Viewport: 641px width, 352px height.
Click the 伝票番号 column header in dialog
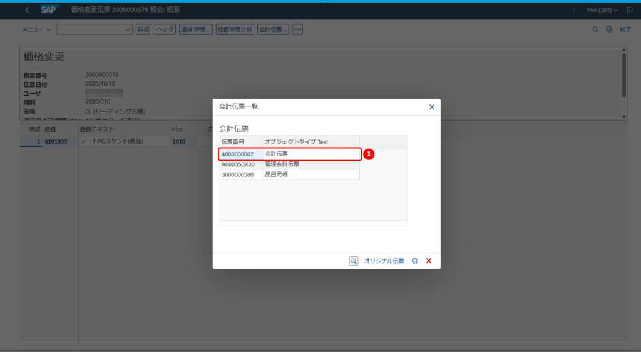(x=241, y=142)
